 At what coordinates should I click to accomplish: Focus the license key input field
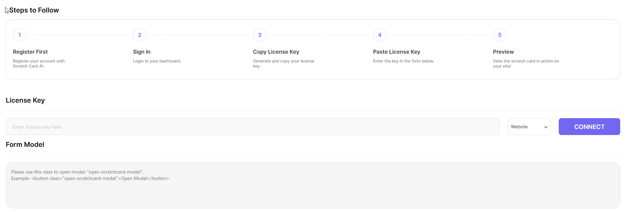click(x=252, y=127)
